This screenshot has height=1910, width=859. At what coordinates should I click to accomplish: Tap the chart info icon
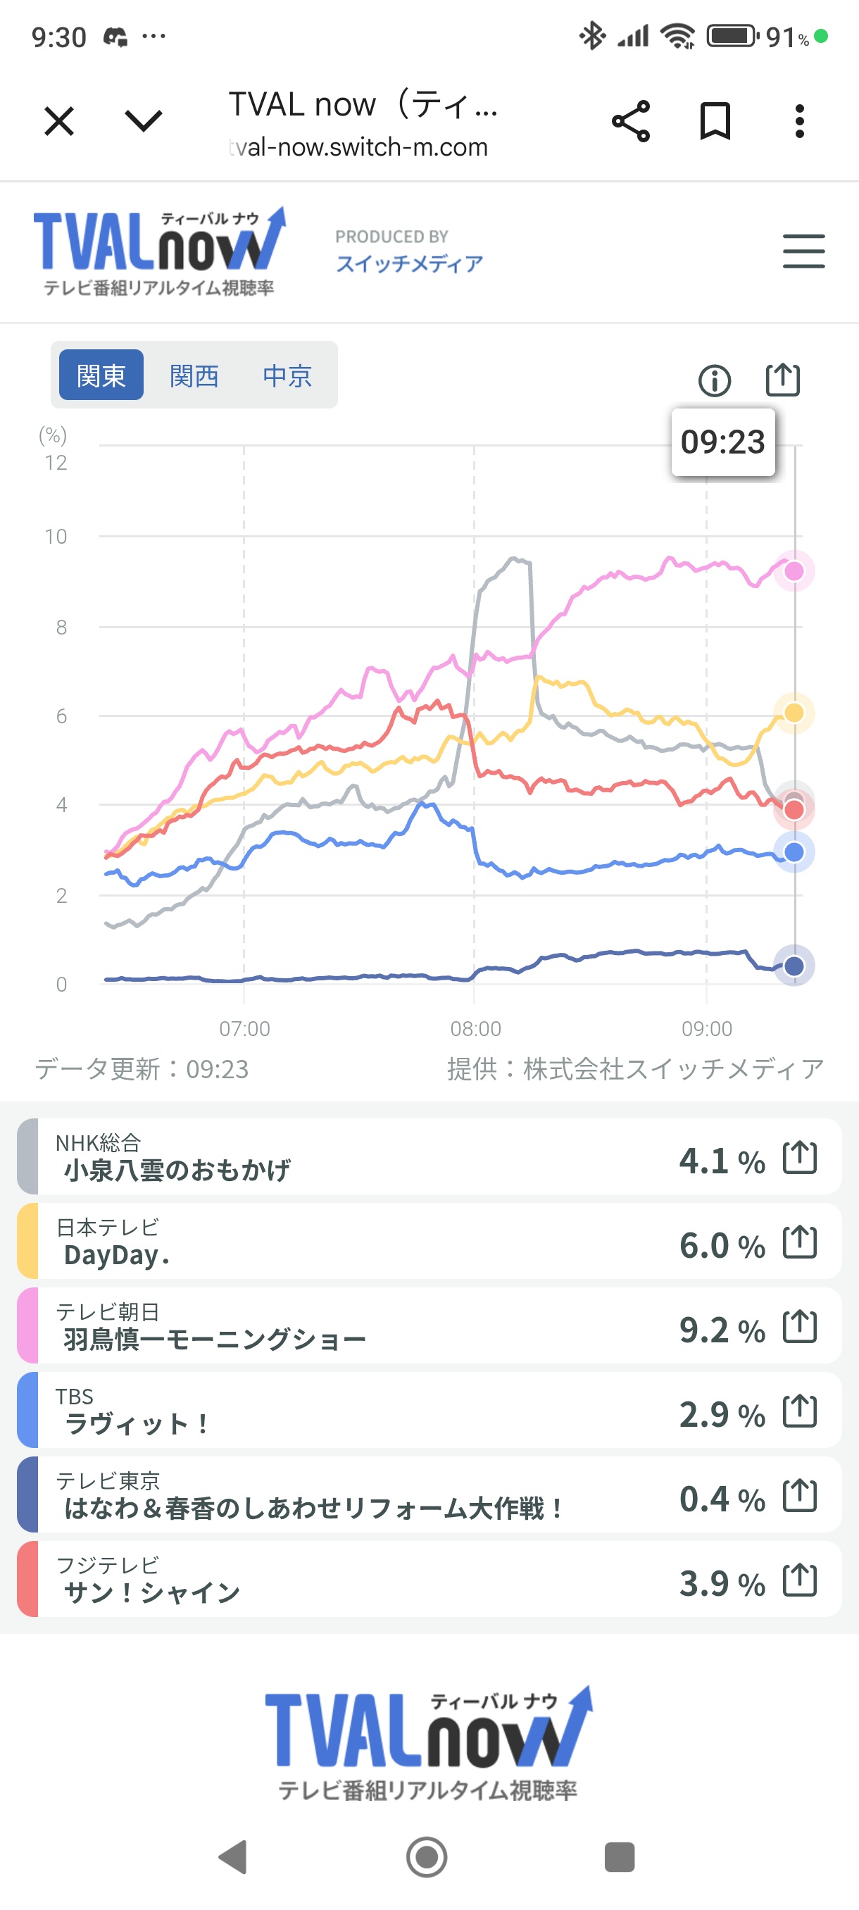pos(715,380)
